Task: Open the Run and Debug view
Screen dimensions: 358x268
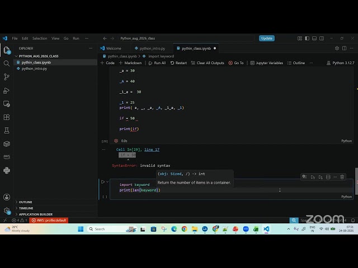Action: pos(7,90)
